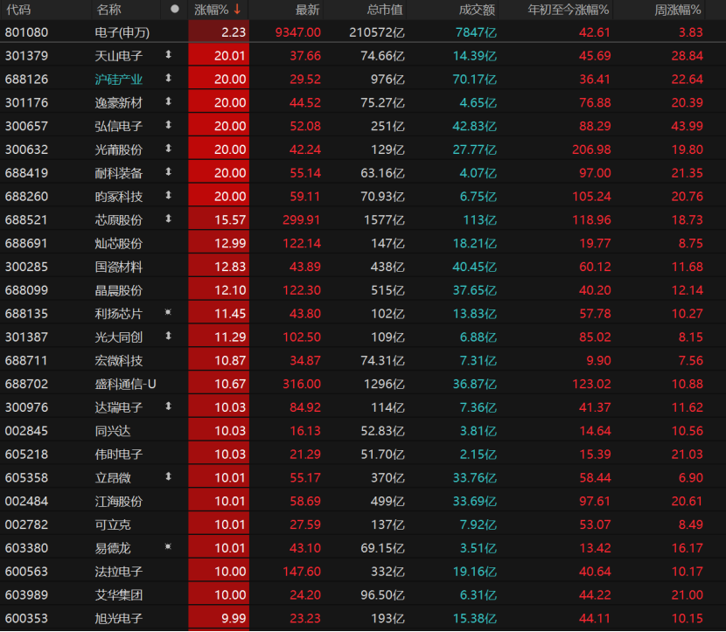Screen dimensions: 726x632
Task: Click the star icon beside 利扬芯片
Action: click(169, 313)
